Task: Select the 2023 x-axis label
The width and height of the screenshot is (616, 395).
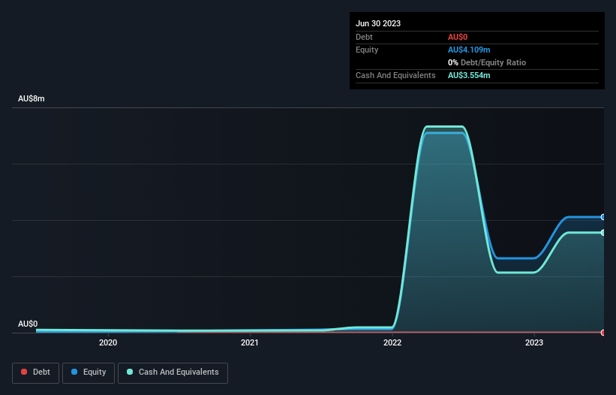Action: (x=534, y=342)
